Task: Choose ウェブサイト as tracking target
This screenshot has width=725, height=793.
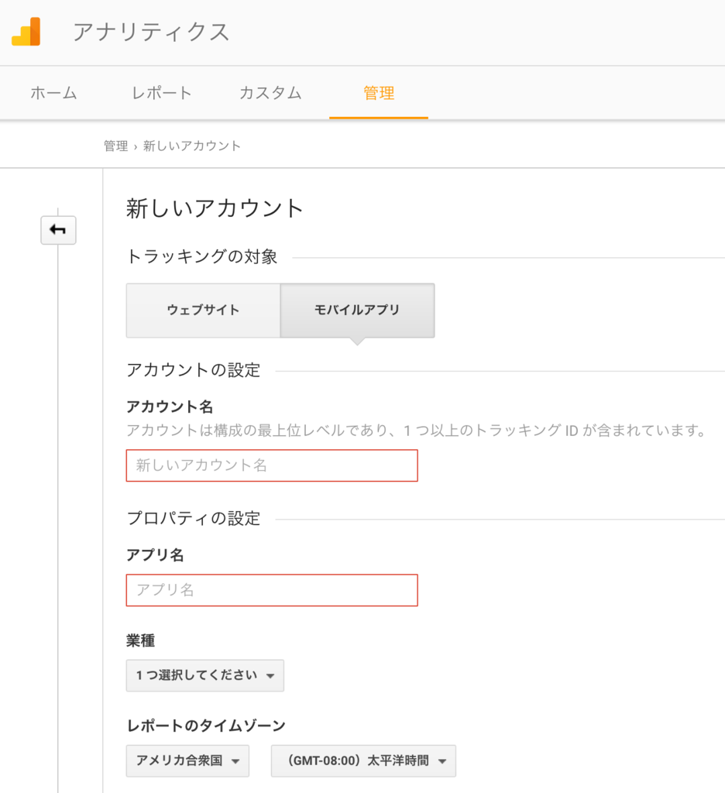Action: click(203, 310)
